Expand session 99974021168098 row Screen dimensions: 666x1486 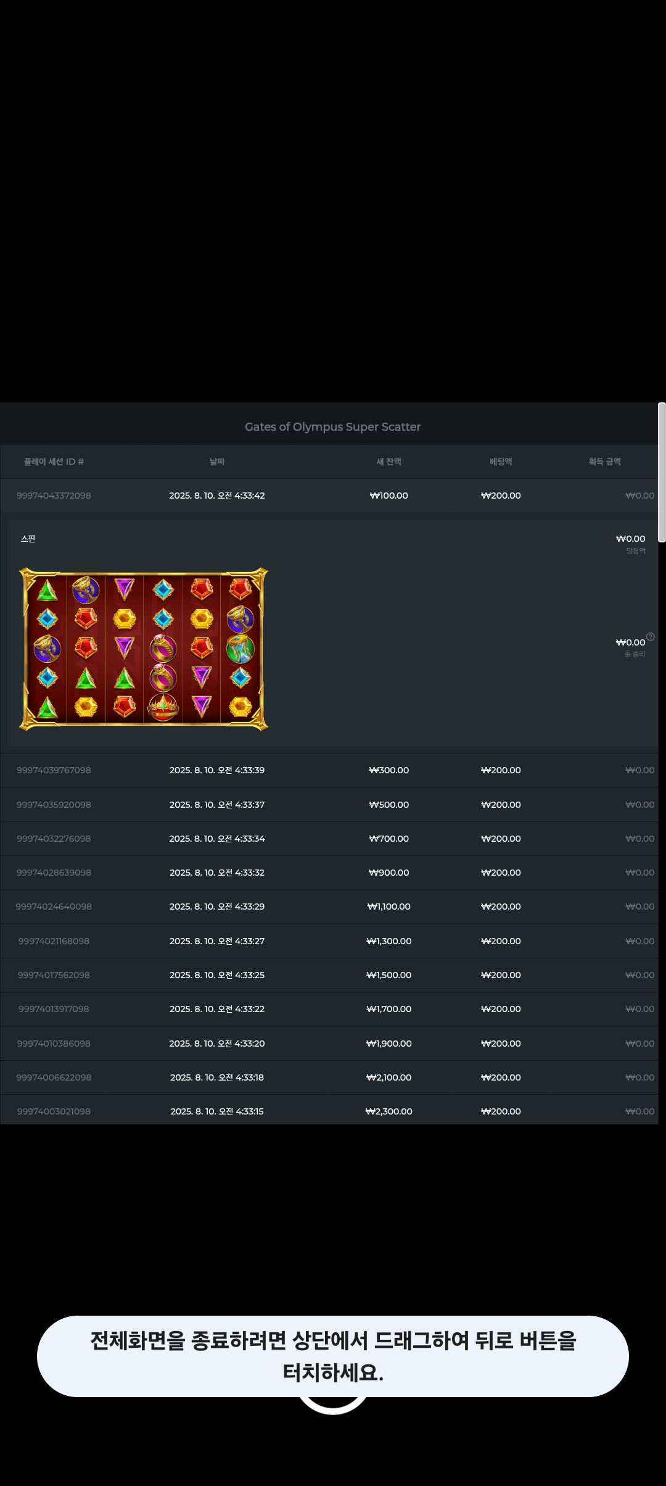(329, 941)
